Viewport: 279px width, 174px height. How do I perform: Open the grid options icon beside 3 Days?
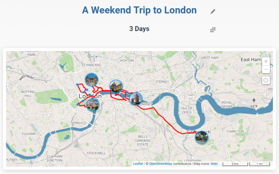coord(213,30)
